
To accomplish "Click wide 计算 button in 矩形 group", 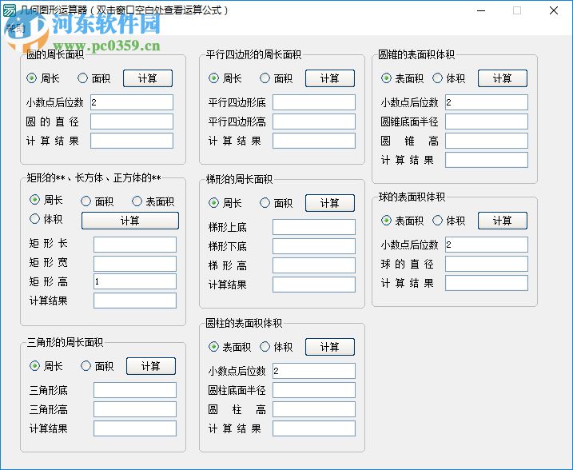I will point(130,221).
